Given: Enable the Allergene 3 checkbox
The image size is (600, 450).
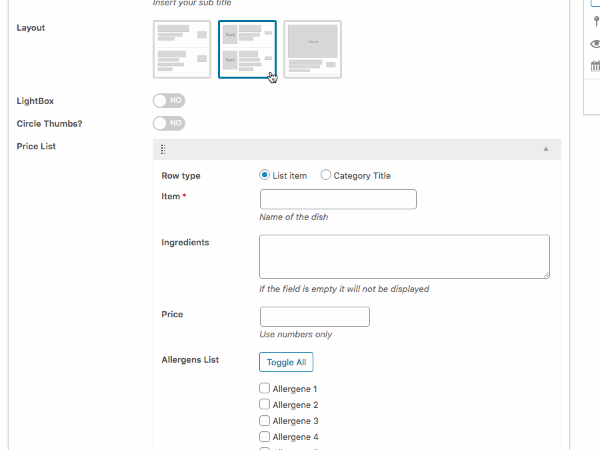Looking at the screenshot, I should point(265,421).
